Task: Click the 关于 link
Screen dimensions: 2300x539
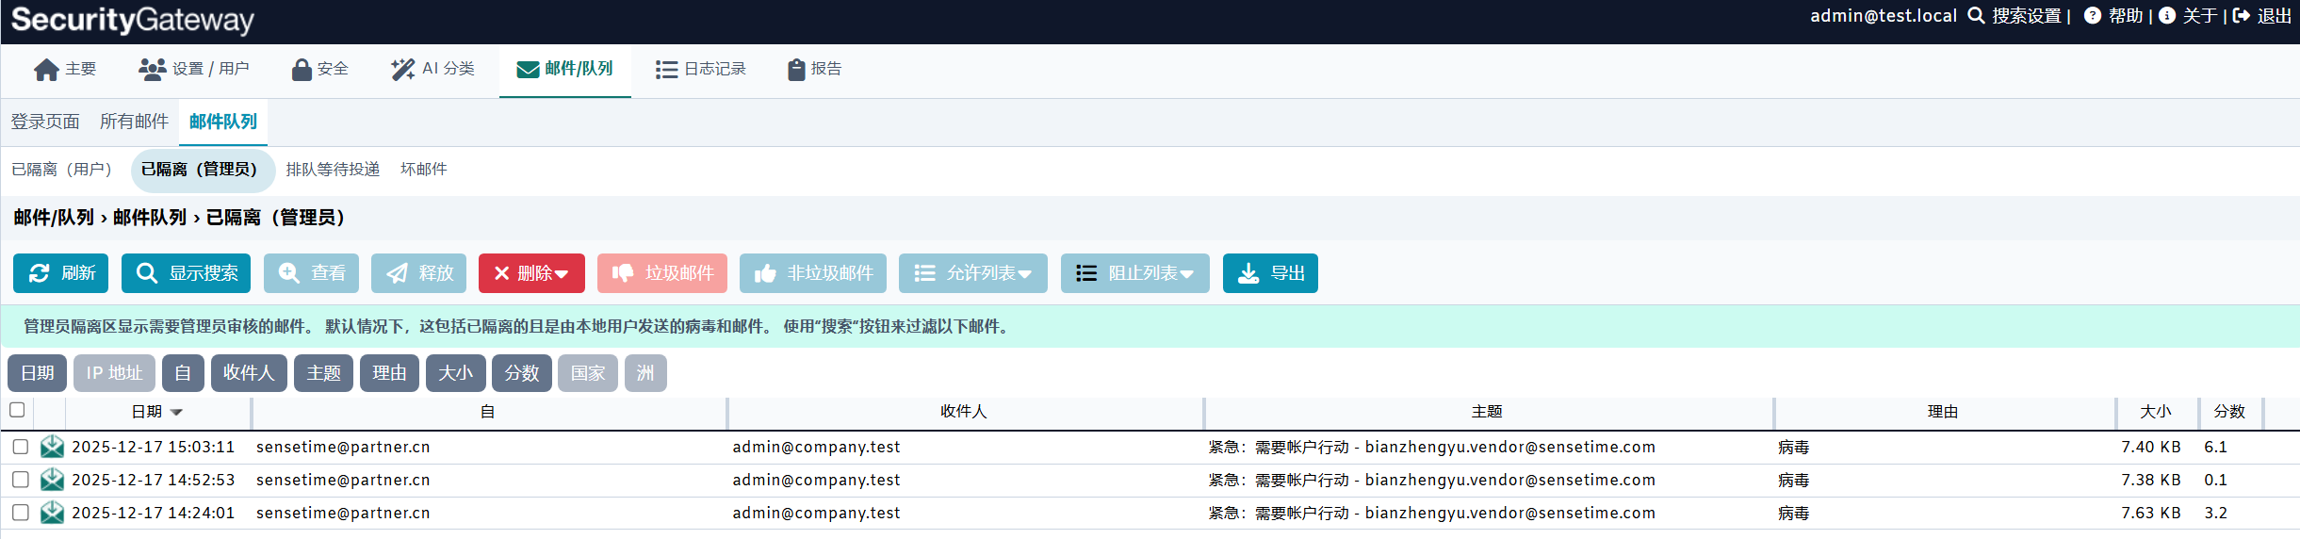Action: [x=2200, y=16]
